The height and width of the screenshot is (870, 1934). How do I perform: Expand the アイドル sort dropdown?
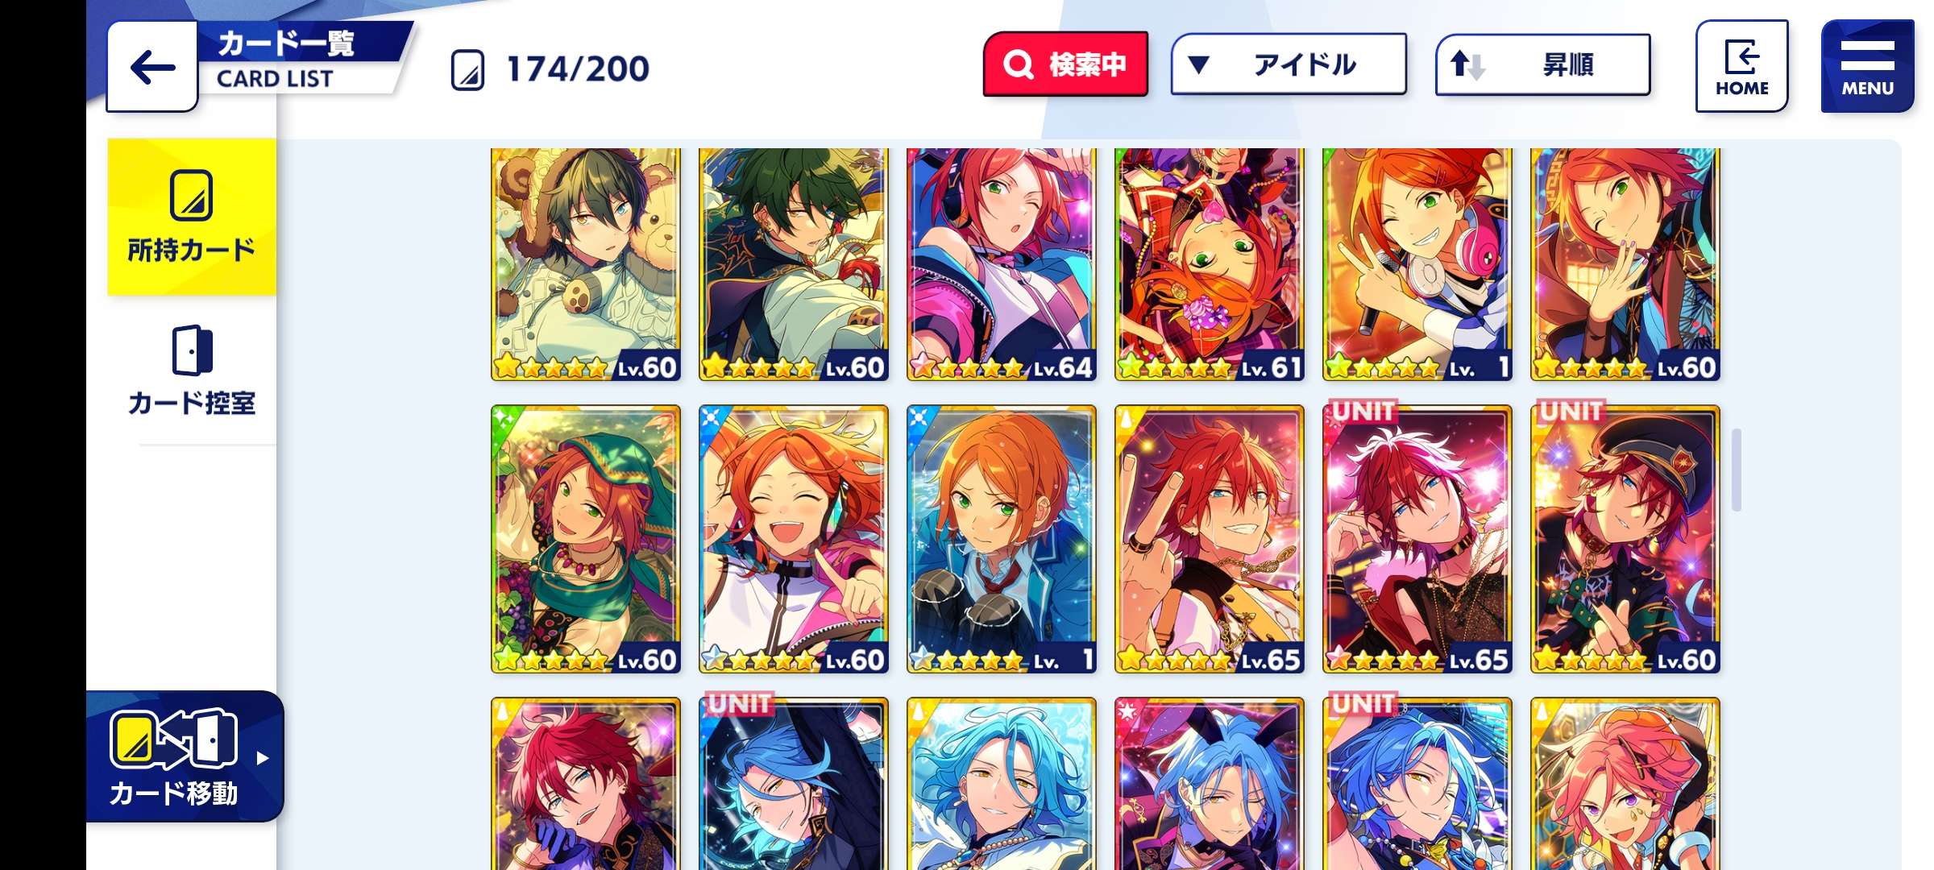click(1288, 64)
